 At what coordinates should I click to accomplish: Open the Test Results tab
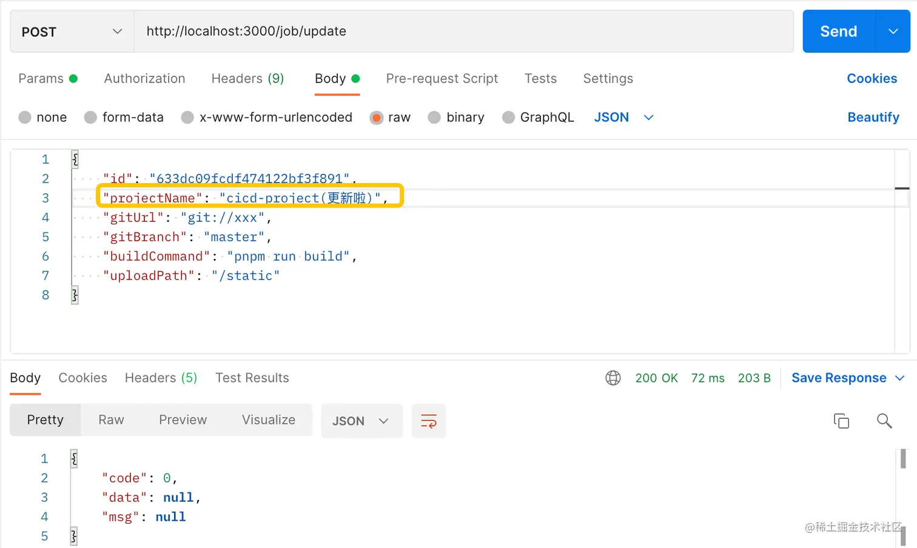click(252, 378)
